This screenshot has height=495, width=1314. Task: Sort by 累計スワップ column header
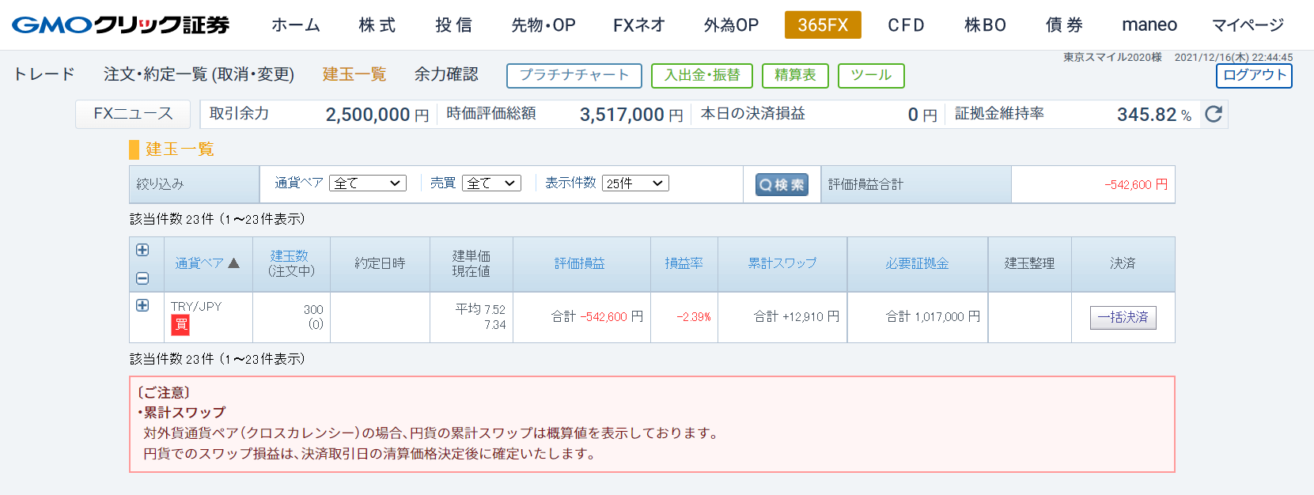coord(782,263)
